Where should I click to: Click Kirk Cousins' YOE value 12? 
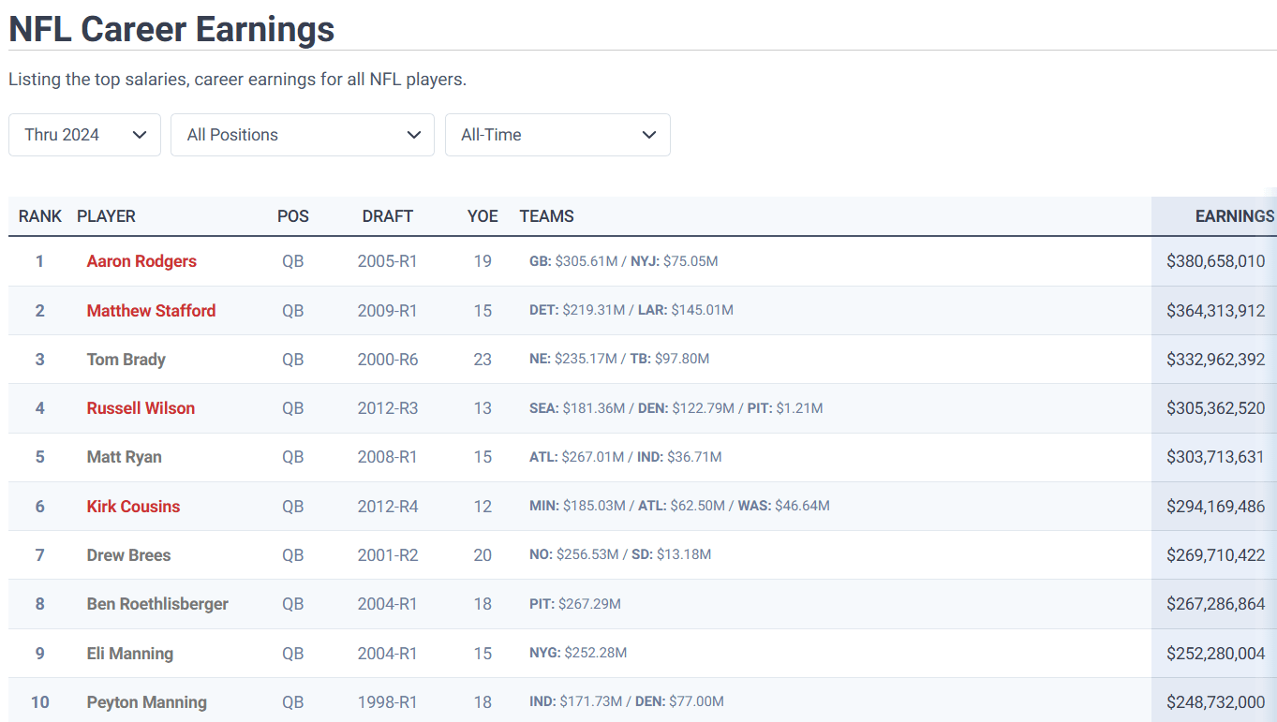pyautogui.click(x=483, y=507)
